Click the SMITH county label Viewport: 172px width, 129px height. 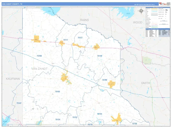tap(145, 83)
